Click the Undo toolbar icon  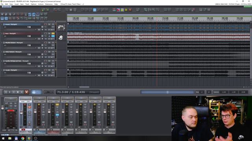click(18, 14)
